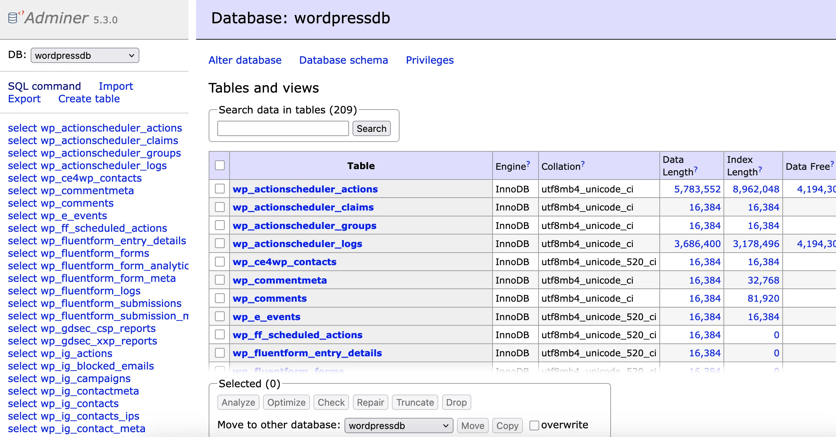Check the wp_actionscheduler_groups row checkbox
This screenshot has width=836, height=437.
pos(220,225)
